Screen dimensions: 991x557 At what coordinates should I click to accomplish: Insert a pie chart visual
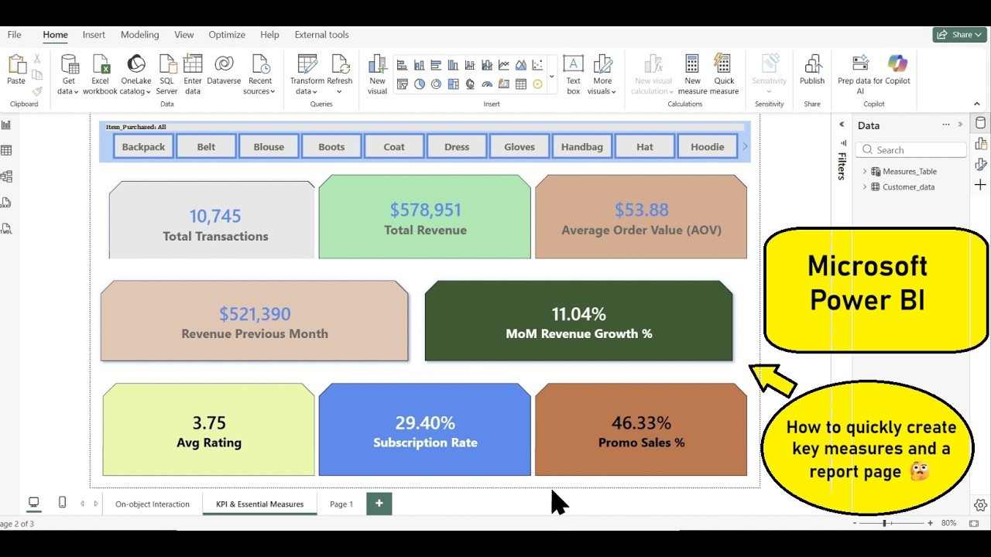click(420, 84)
